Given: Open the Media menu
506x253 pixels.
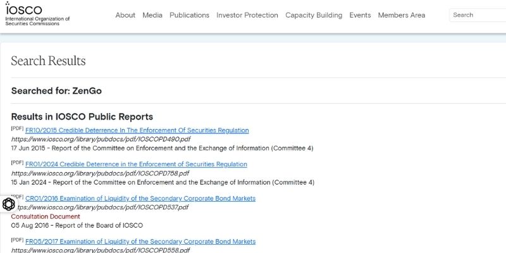Looking at the screenshot, I should click(152, 15).
